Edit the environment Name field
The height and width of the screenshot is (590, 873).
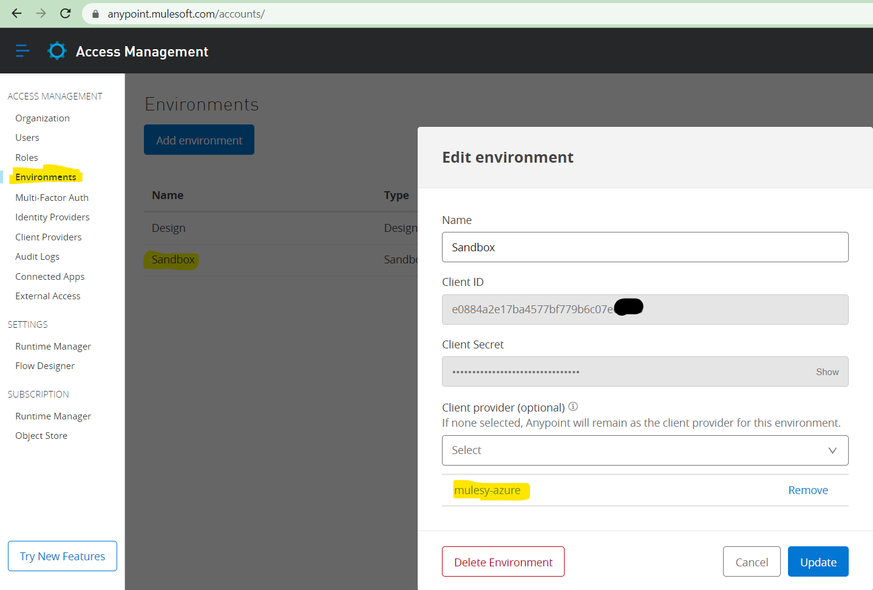click(645, 247)
